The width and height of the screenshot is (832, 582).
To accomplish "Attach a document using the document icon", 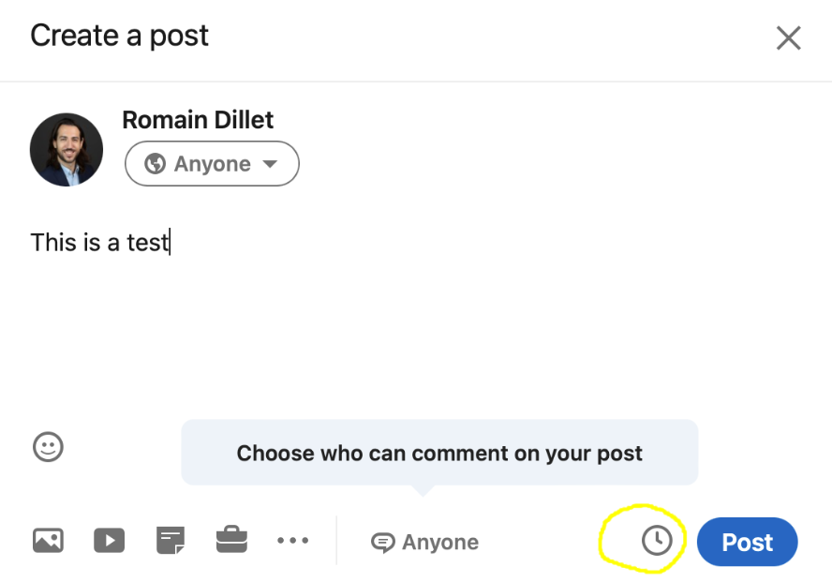I will 171,541.
